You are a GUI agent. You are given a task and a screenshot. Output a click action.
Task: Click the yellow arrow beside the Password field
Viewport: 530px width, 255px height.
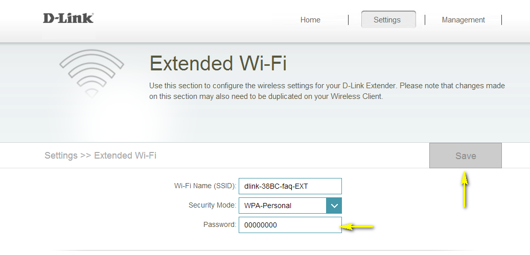tap(358, 226)
